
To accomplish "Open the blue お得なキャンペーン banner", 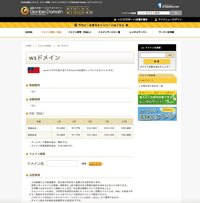I will pos(157,114).
